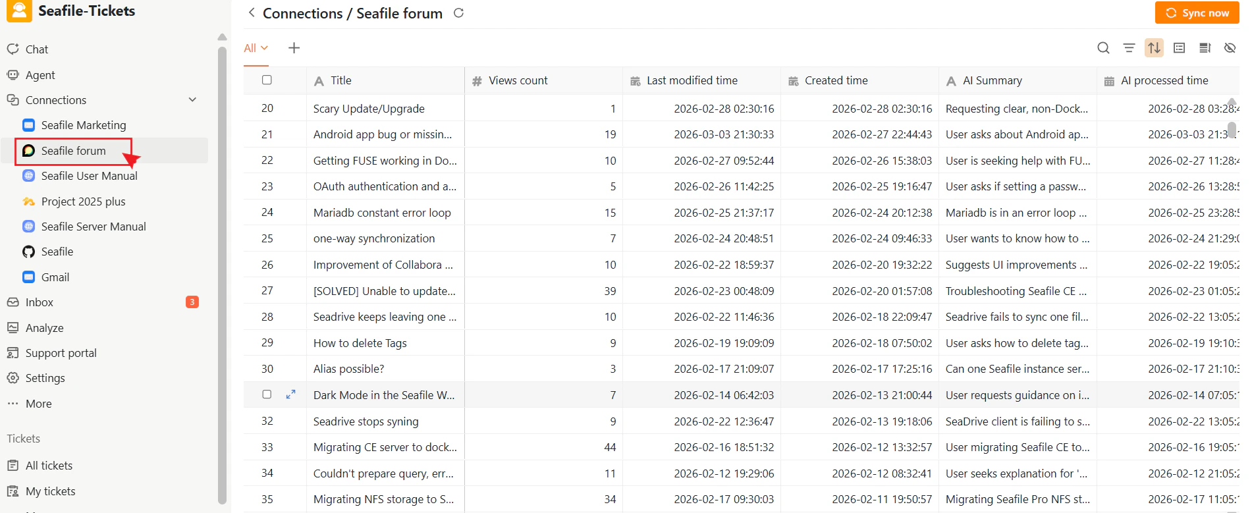The image size is (1250, 513).
Task: Click the Inbox unread badge showing 3
Action: (x=192, y=302)
